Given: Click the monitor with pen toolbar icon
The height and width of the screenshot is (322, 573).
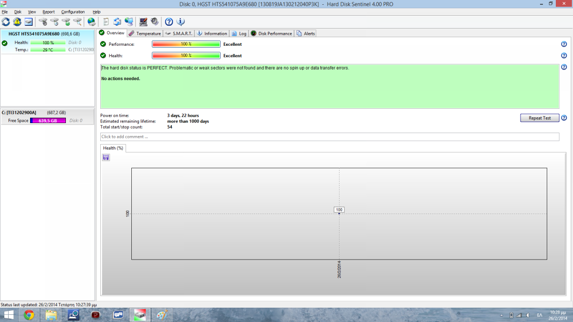Looking at the screenshot, I should 143,21.
